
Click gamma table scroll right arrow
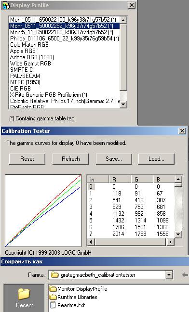tap(171, 242)
